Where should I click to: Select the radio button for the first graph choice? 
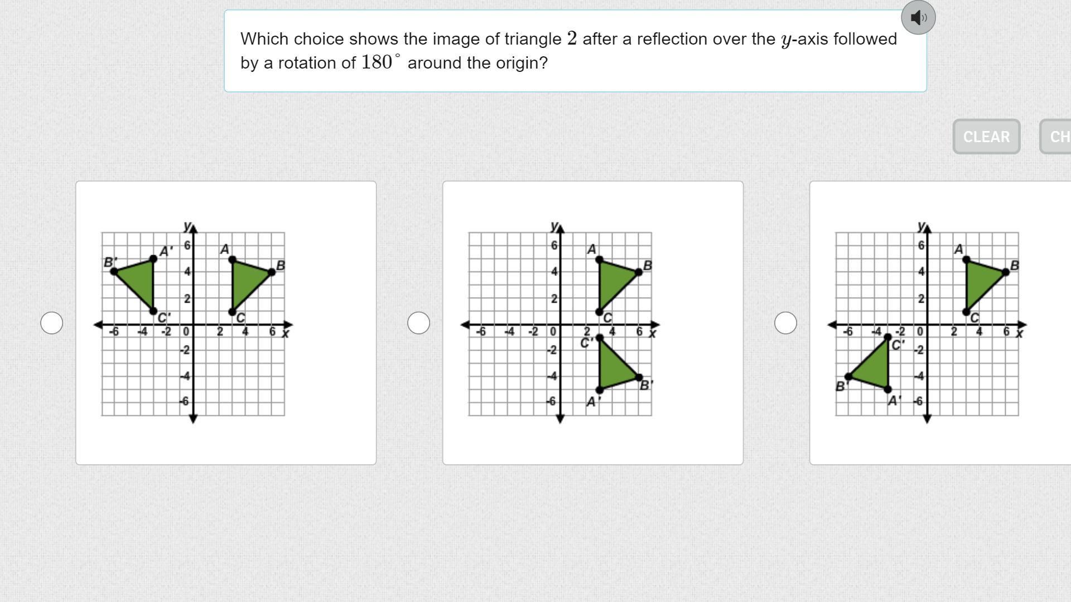click(52, 323)
